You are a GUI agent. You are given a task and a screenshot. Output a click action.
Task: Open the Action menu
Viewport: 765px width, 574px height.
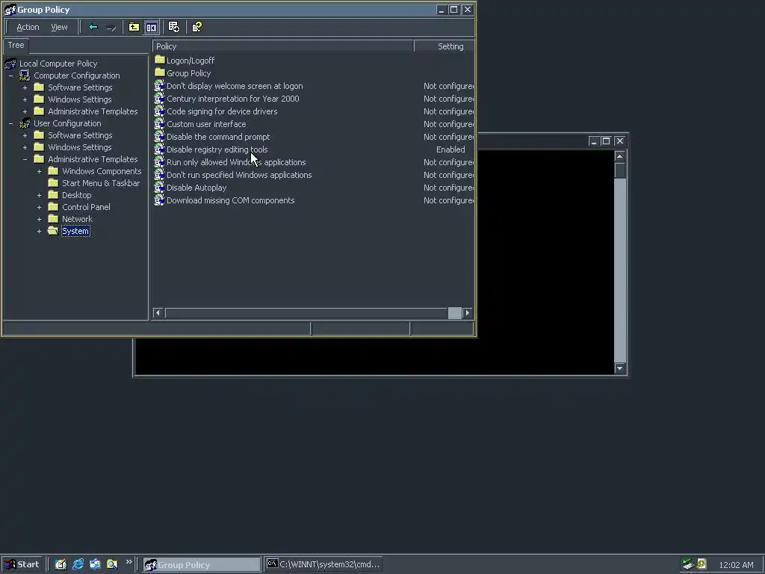click(28, 28)
